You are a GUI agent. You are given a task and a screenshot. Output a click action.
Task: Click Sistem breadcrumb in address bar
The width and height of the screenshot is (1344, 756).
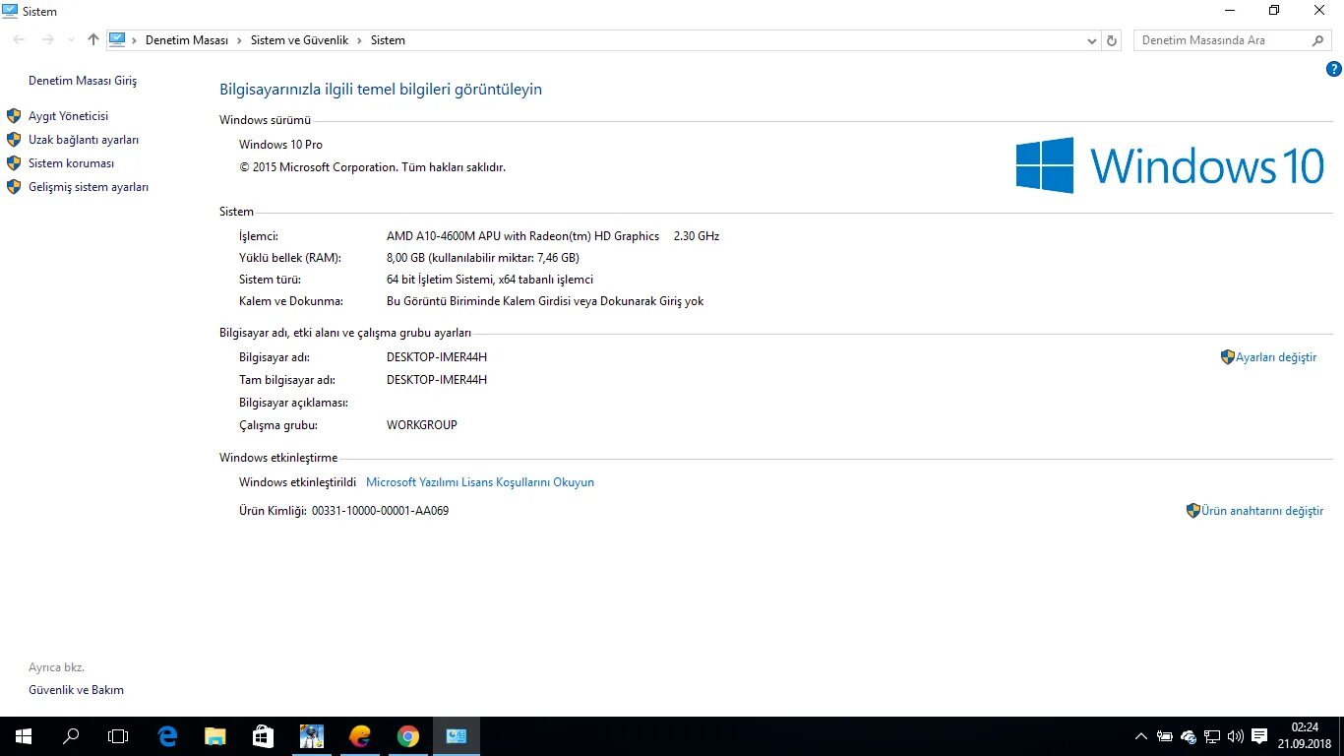pyautogui.click(x=388, y=40)
